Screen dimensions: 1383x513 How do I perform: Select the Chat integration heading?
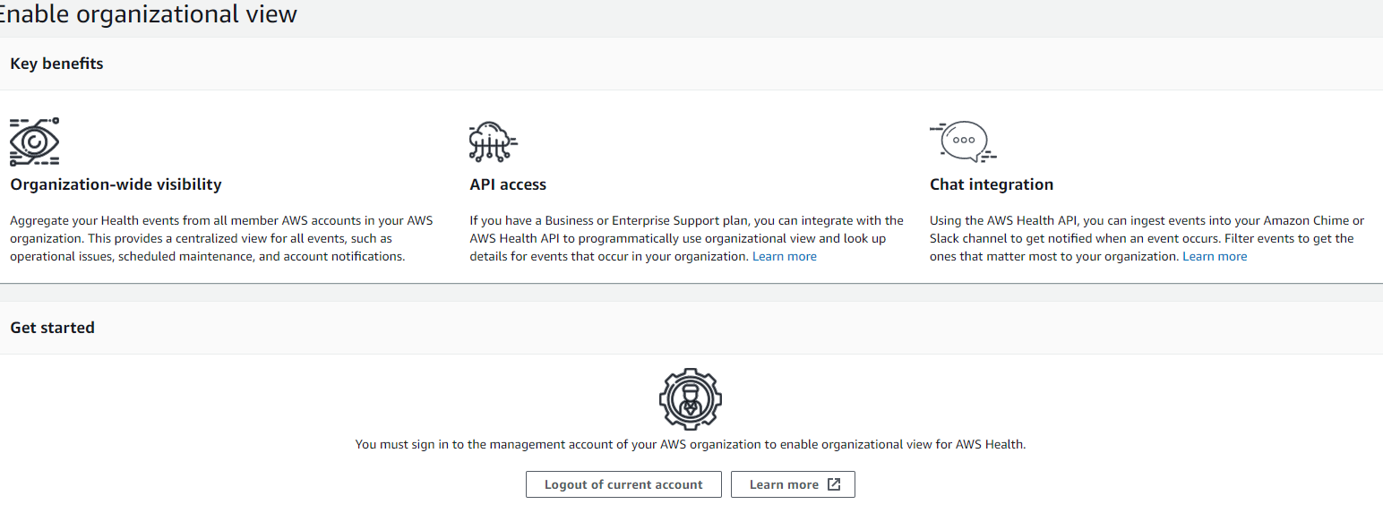tap(992, 184)
